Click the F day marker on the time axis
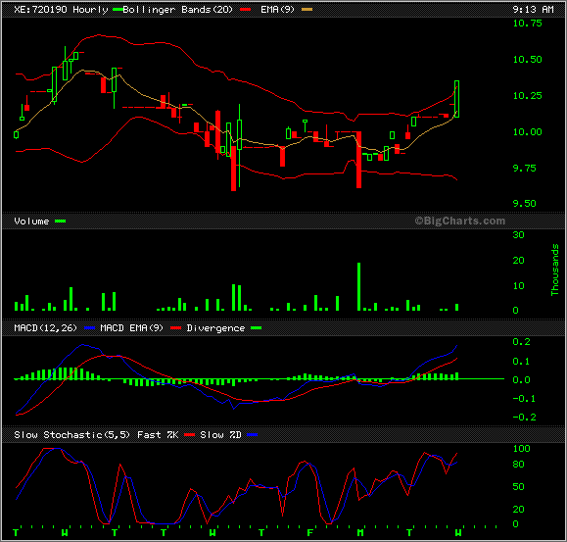 (x=309, y=533)
